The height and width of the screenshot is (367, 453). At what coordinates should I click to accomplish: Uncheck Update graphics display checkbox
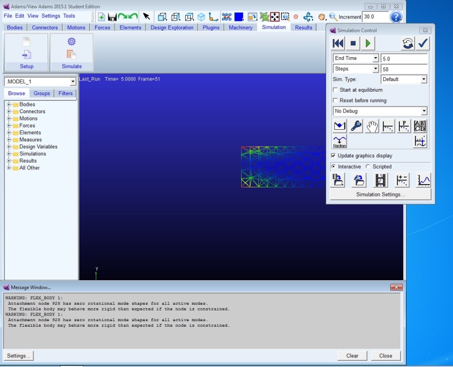[x=333, y=156]
